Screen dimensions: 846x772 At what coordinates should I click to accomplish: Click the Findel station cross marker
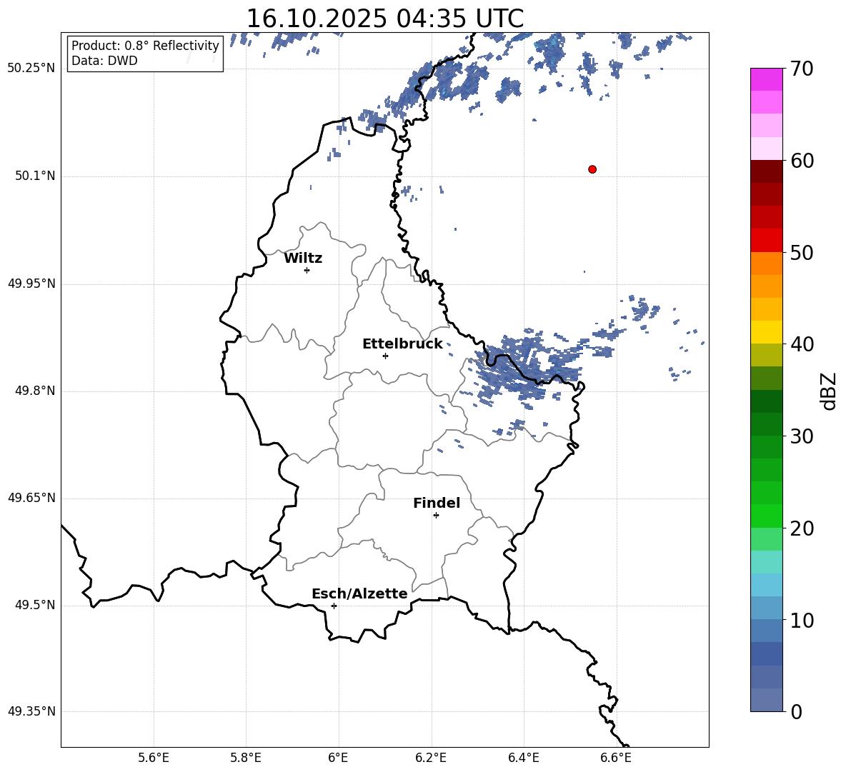pos(436,516)
